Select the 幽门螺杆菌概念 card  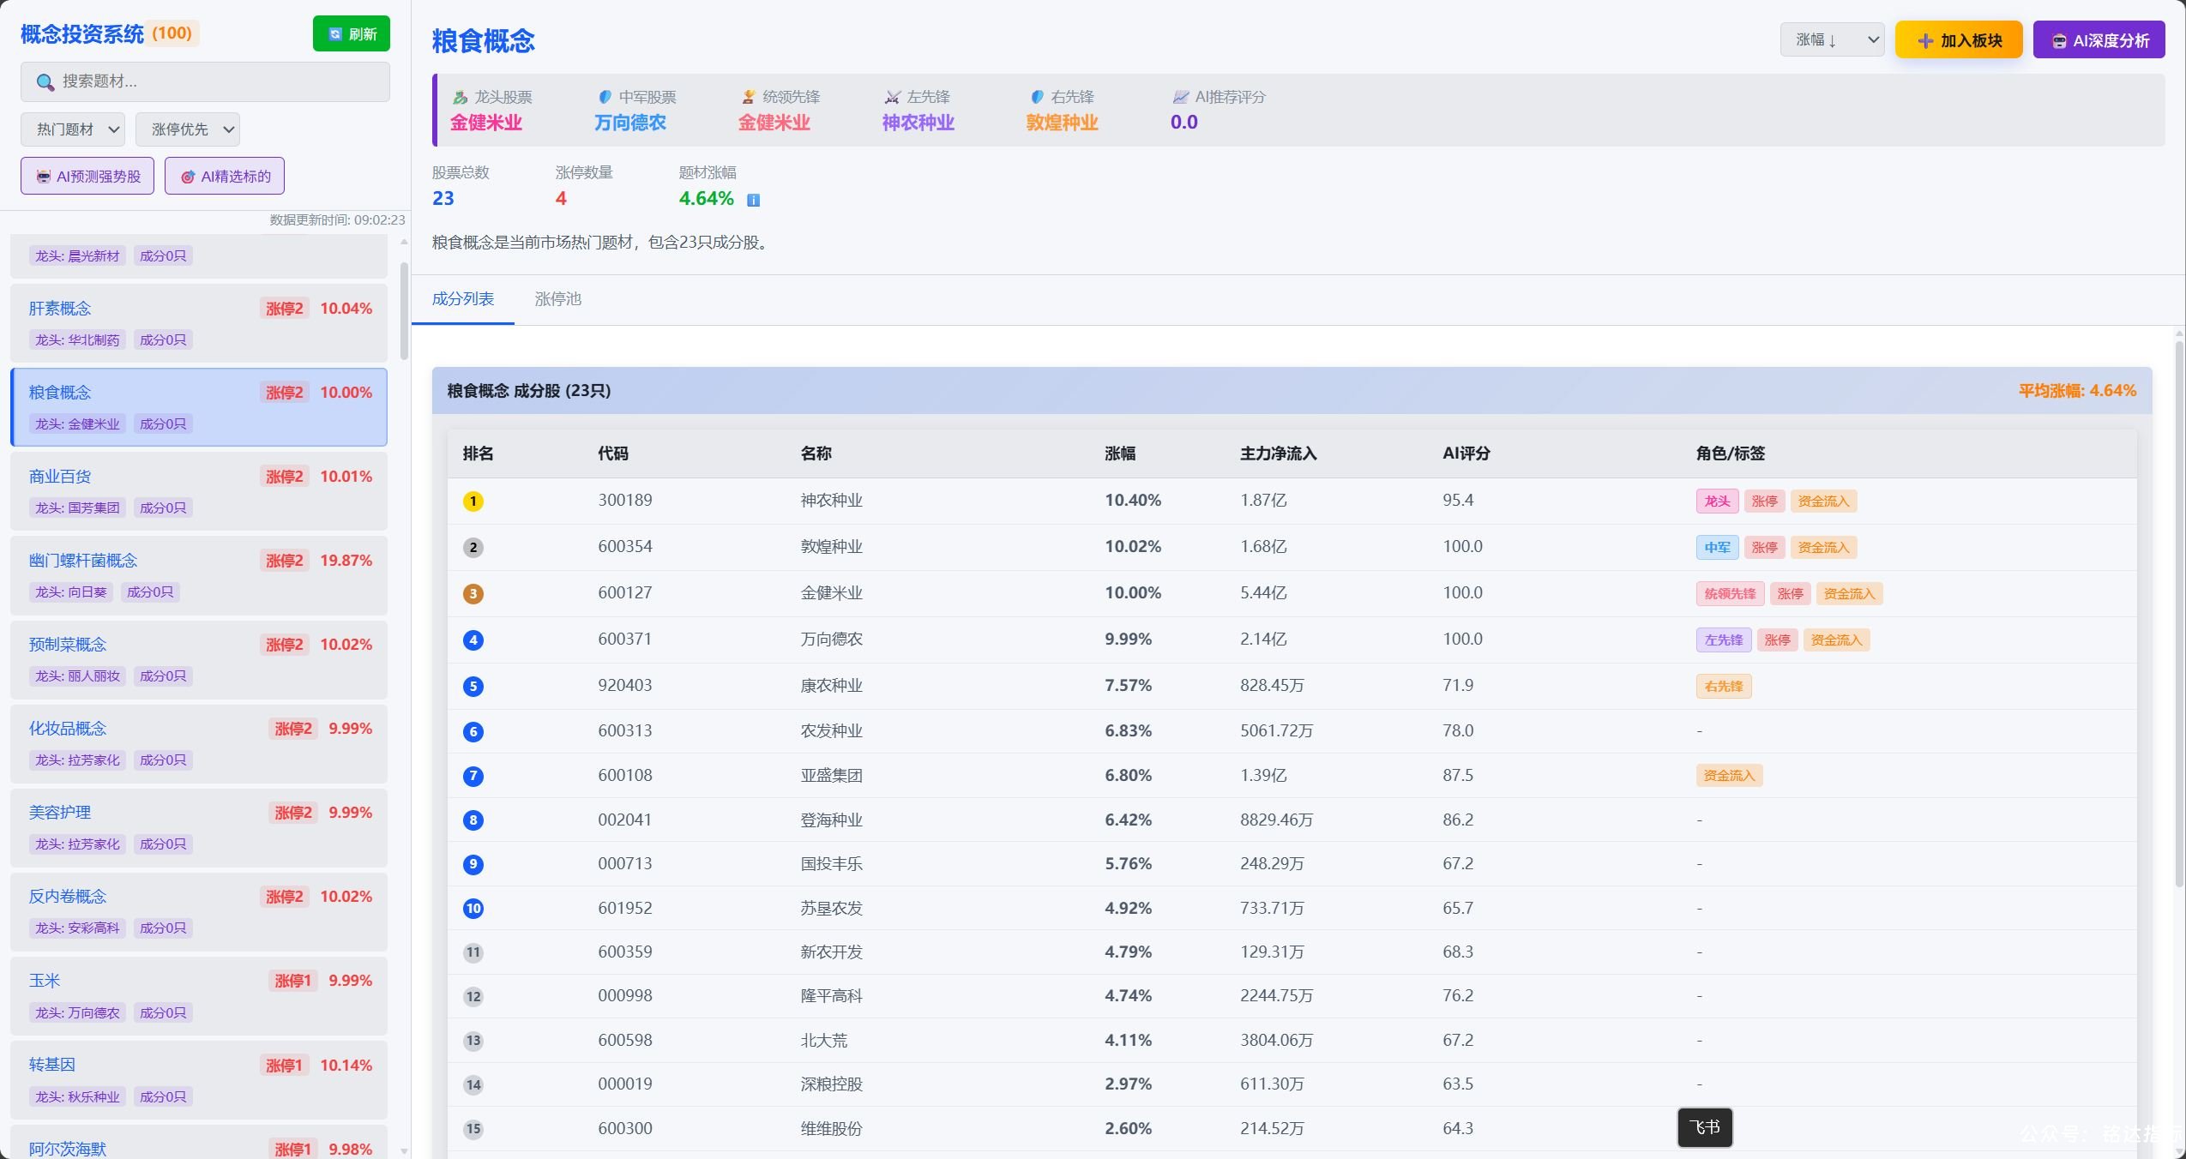[x=199, y=575]
